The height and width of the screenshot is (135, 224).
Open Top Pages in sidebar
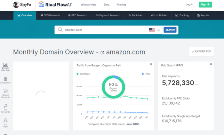pos(5,123)
